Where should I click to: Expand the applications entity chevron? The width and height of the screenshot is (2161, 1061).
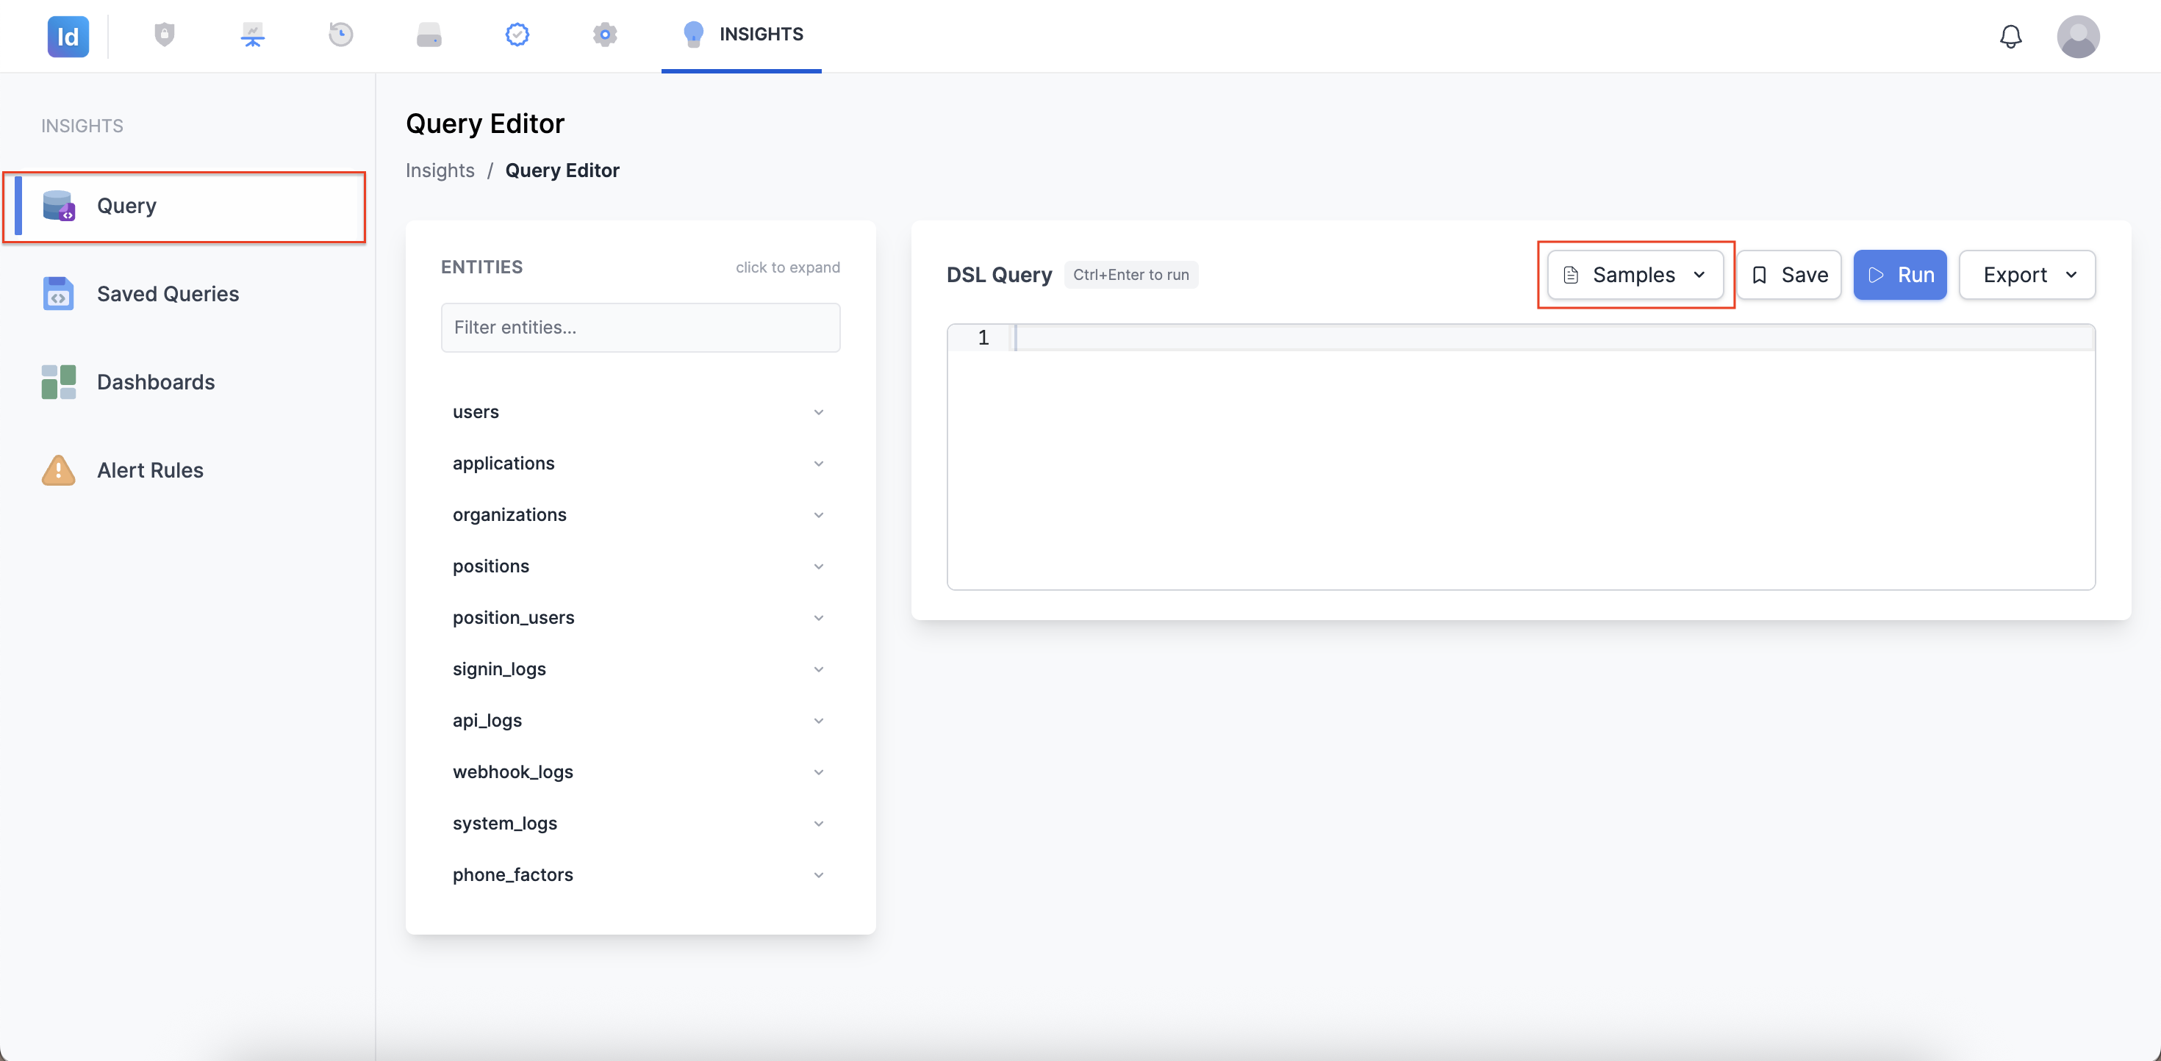(x=818, y=463)
